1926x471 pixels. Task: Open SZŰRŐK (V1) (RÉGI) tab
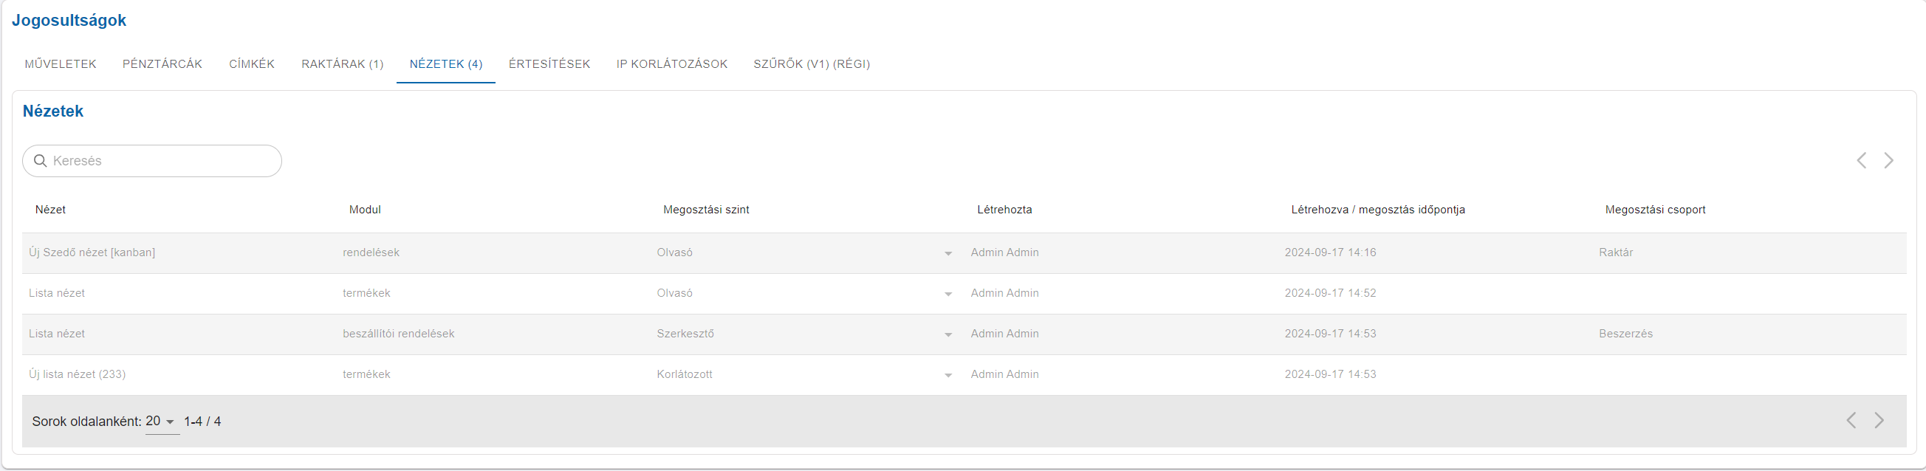click(x=812, y=64)
